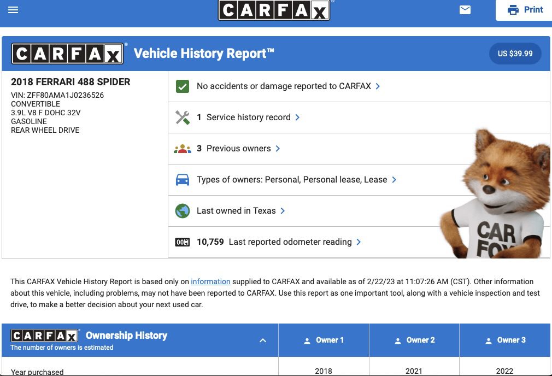This screenshot has height=376, width=552.
Task: Open Last owned in Texas link
Action: click(x=236, y=211)
